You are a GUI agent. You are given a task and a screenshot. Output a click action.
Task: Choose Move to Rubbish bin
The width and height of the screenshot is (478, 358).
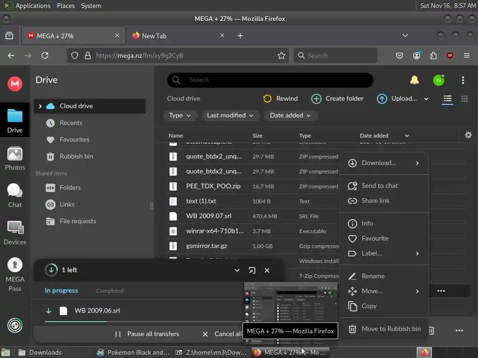[x=384, y=329]
